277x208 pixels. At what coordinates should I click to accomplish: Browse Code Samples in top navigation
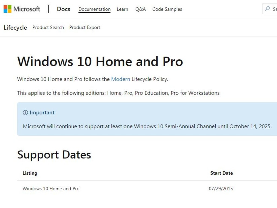click(x=167, y=9)
